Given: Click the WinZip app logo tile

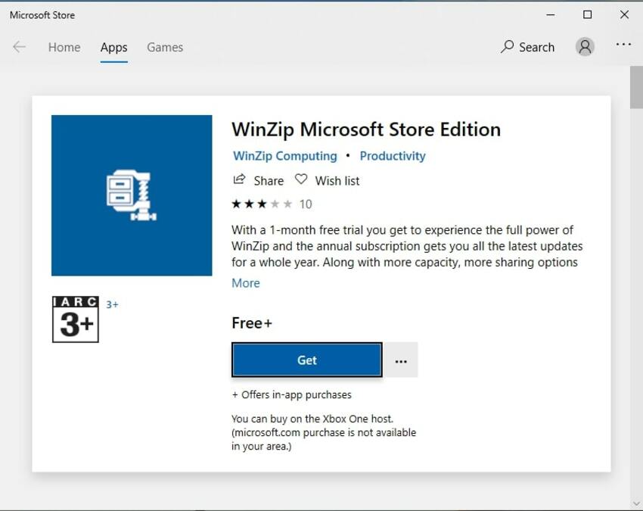Looking at the screenshot, I should coord(132,195).
